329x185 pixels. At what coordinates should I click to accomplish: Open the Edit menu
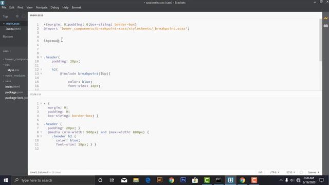[x=12, y=7]
